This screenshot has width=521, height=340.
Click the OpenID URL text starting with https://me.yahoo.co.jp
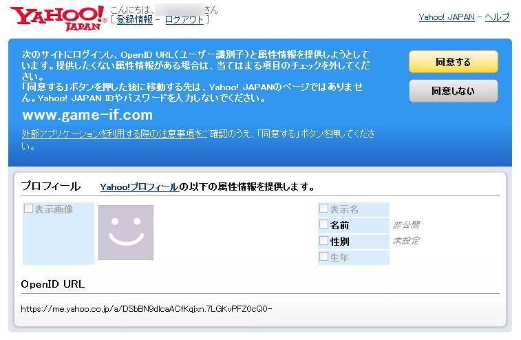146,309
